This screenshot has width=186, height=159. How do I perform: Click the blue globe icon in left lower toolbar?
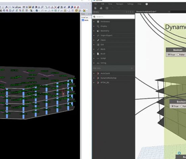click(37, 11)
